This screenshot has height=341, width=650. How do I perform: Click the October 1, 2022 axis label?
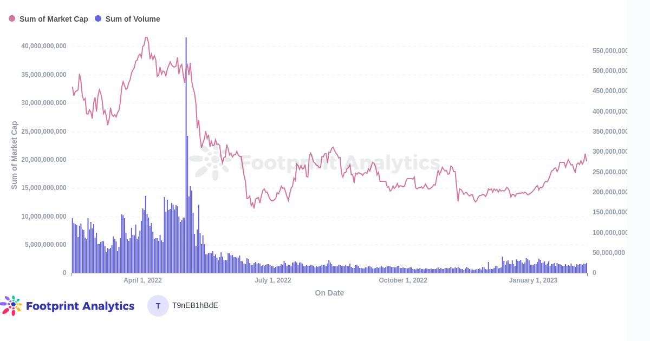click(403, 280)
